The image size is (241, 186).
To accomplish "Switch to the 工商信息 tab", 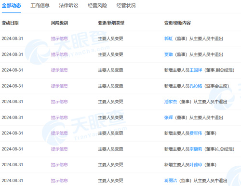I will coord(40,6).
